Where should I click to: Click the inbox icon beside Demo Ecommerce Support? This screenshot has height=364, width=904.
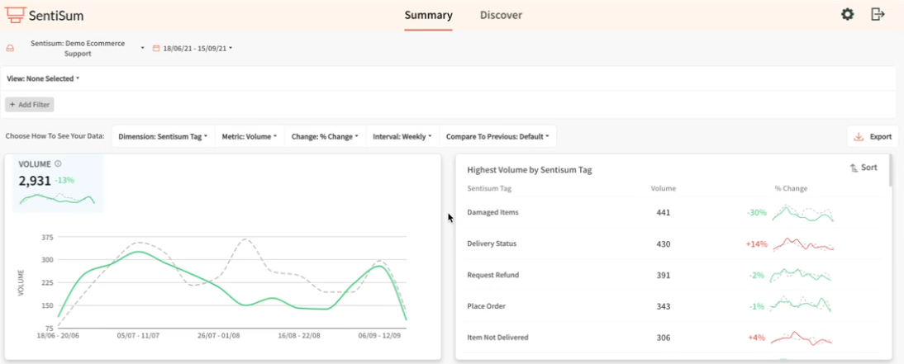click(9, 49)
